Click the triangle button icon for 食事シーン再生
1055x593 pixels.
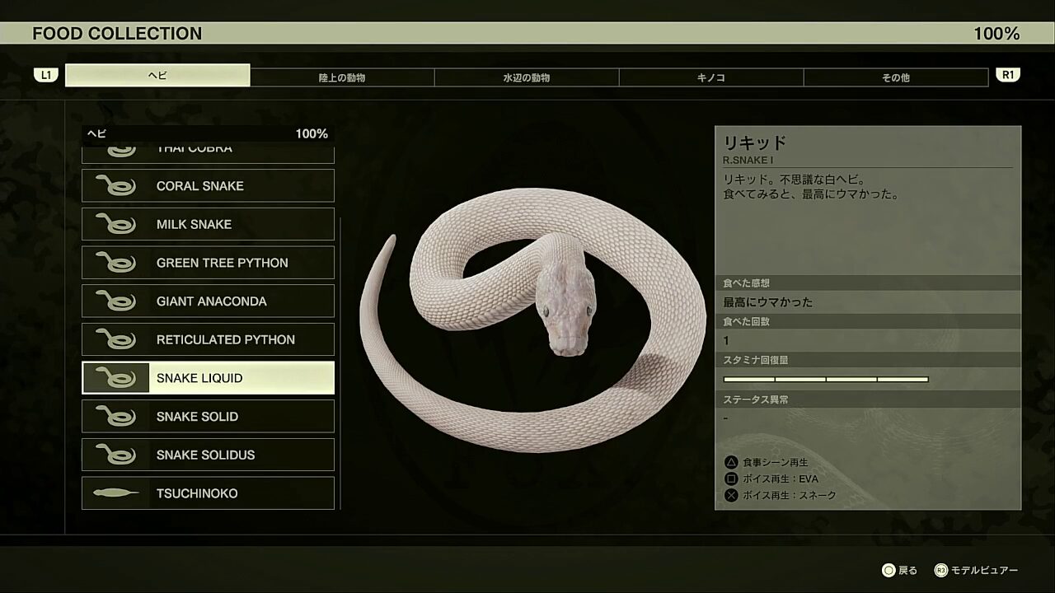click(730, 462)
